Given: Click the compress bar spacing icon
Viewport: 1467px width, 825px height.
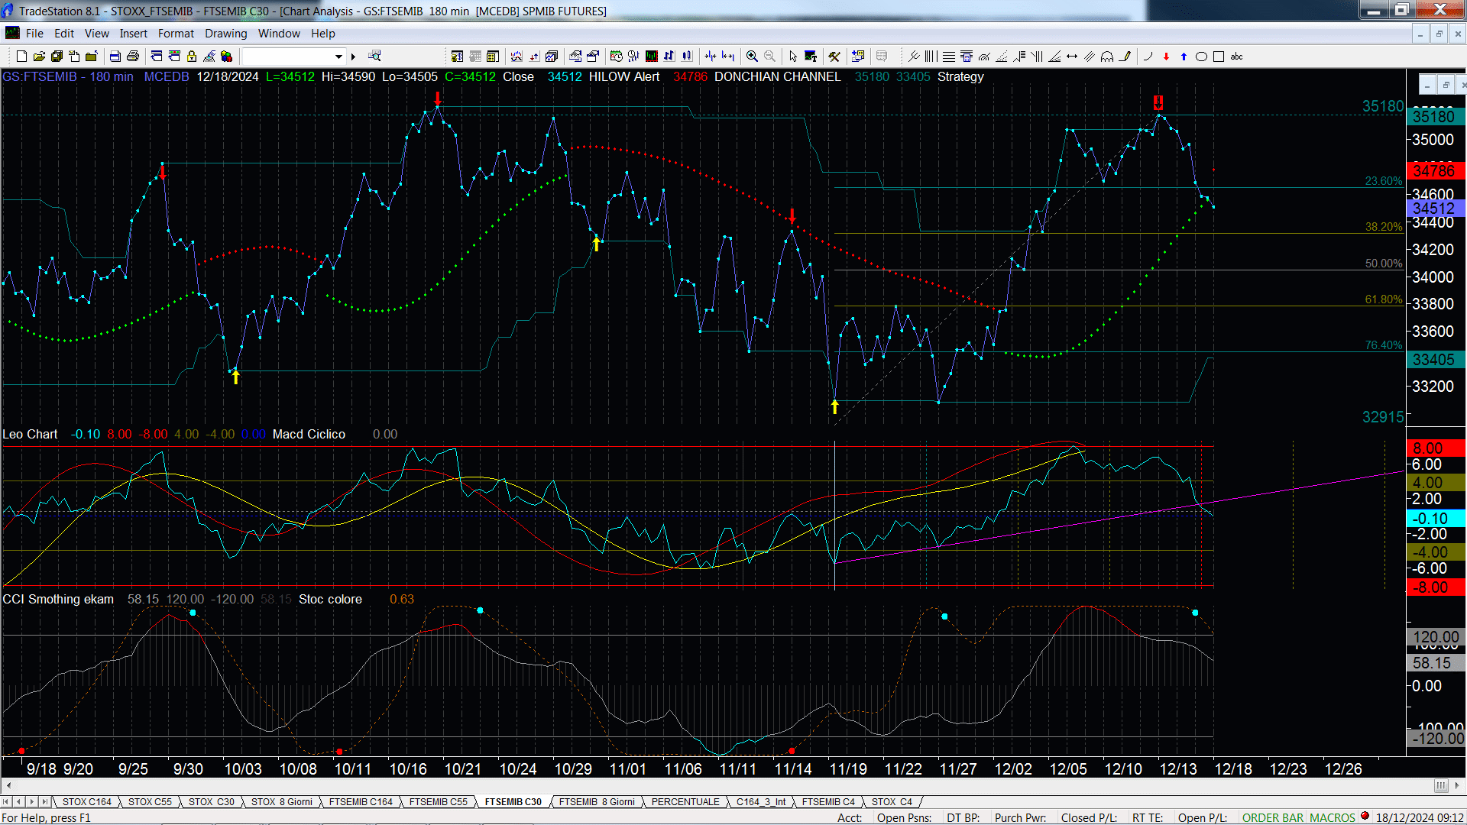Looking at the screenshot, I should click(711, 56).
